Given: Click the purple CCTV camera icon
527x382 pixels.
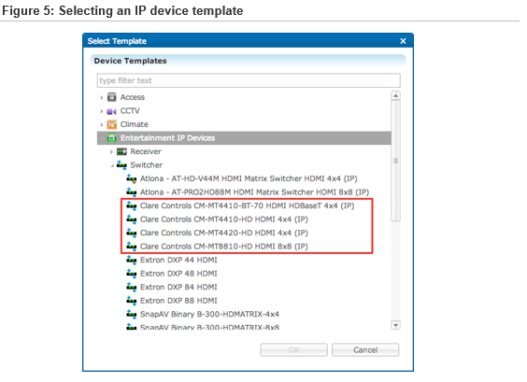Looking at the screenshot, I should click(111, 111).
